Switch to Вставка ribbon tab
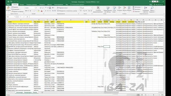 pos(22,5)
